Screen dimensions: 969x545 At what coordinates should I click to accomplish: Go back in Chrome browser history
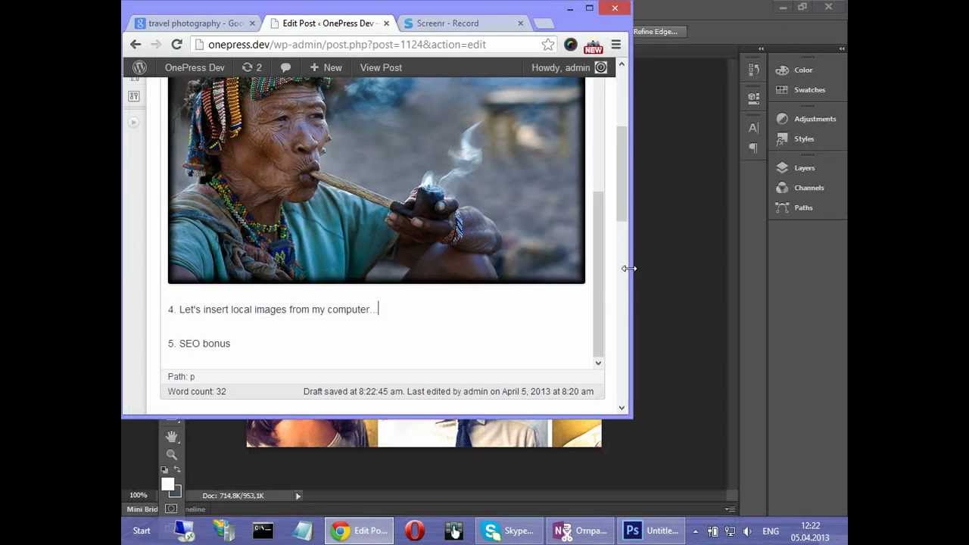click(x=136, y=45)
